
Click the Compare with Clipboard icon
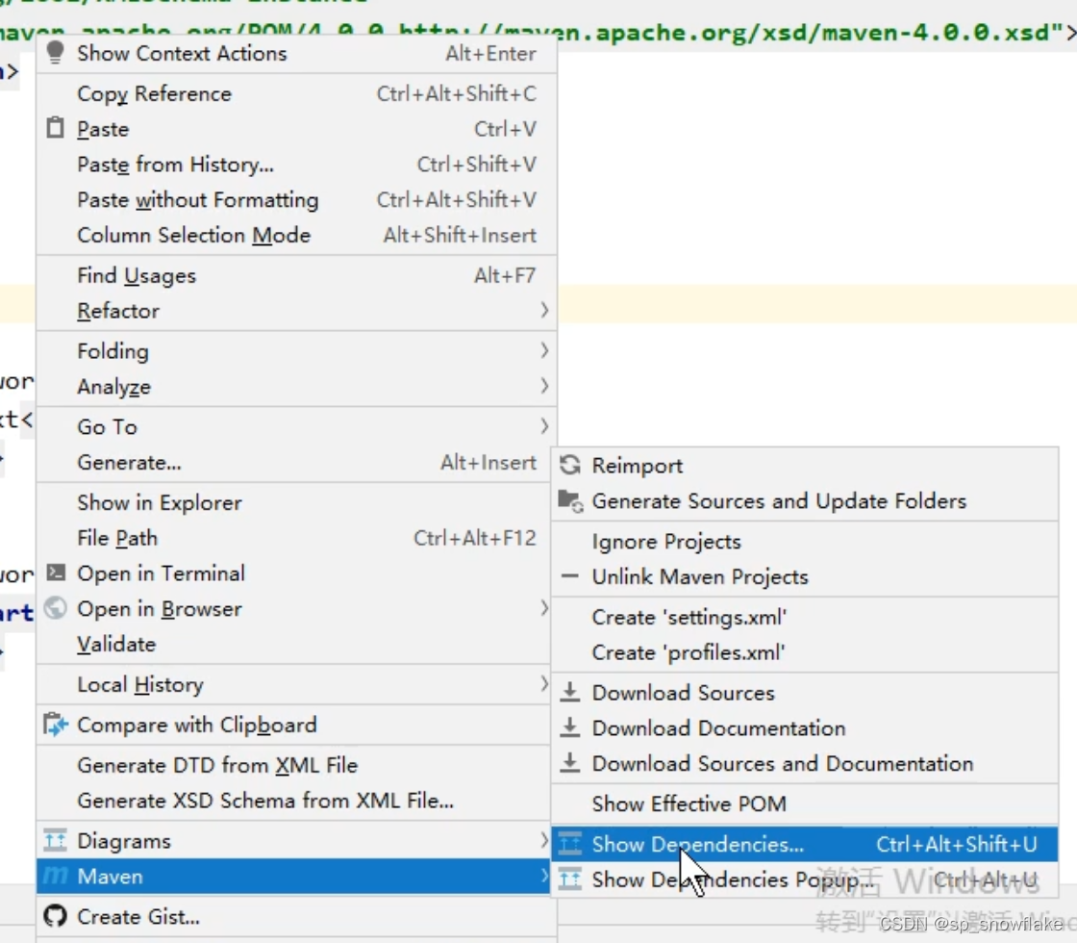(56, 725)
